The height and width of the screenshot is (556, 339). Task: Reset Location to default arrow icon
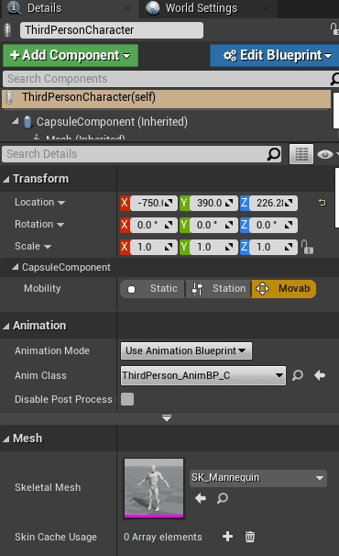pyautogui.click(x=322, y=203)
